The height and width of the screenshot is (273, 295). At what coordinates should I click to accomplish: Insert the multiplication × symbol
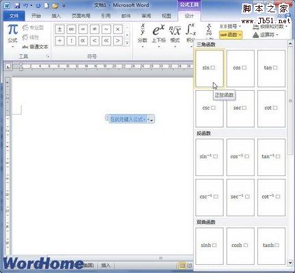pos(118,29)
